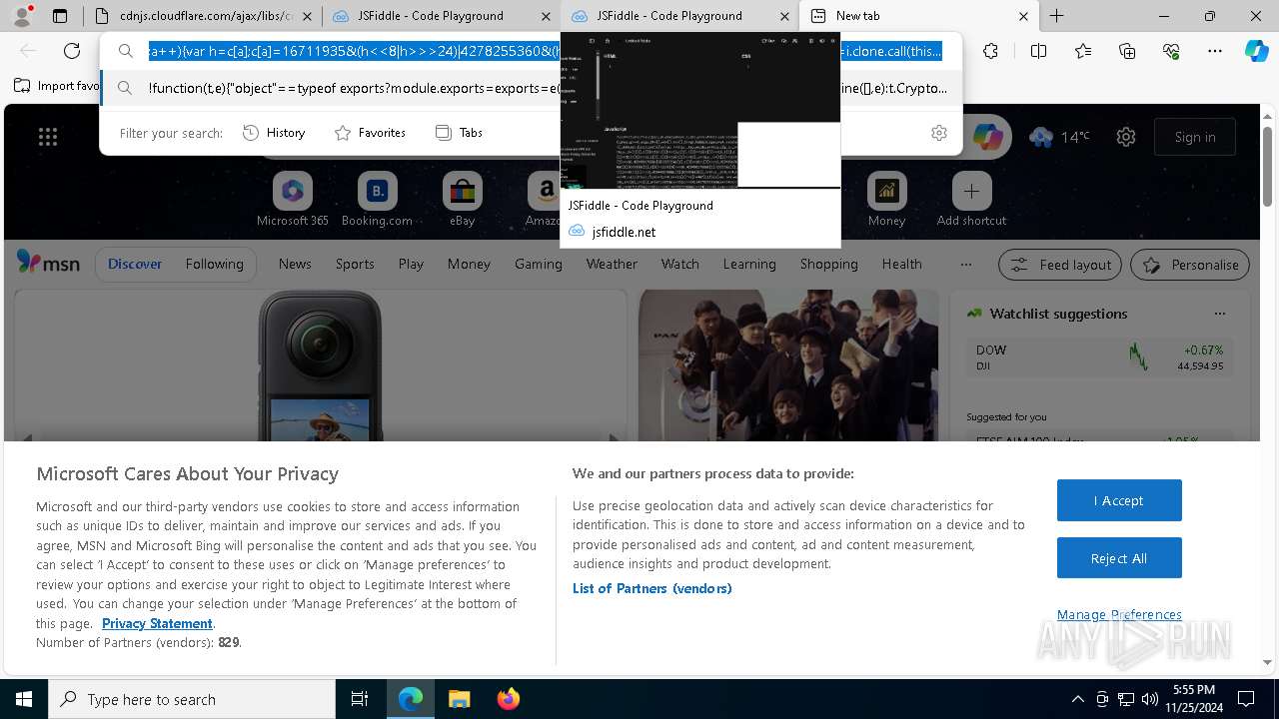1279x719 pixels.
Task: Open the News category
Action: pos(295,264)
